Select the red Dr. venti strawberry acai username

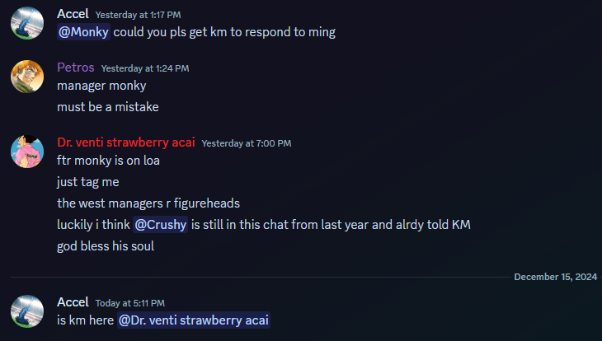coord(126,142)
